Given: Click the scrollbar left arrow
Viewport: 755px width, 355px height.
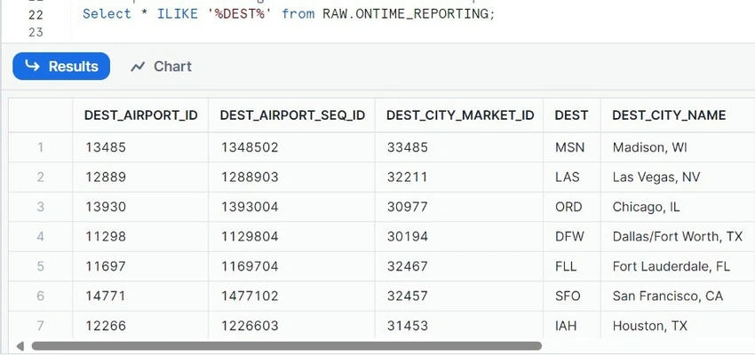Looking at the screenshot, I should 20,346.
